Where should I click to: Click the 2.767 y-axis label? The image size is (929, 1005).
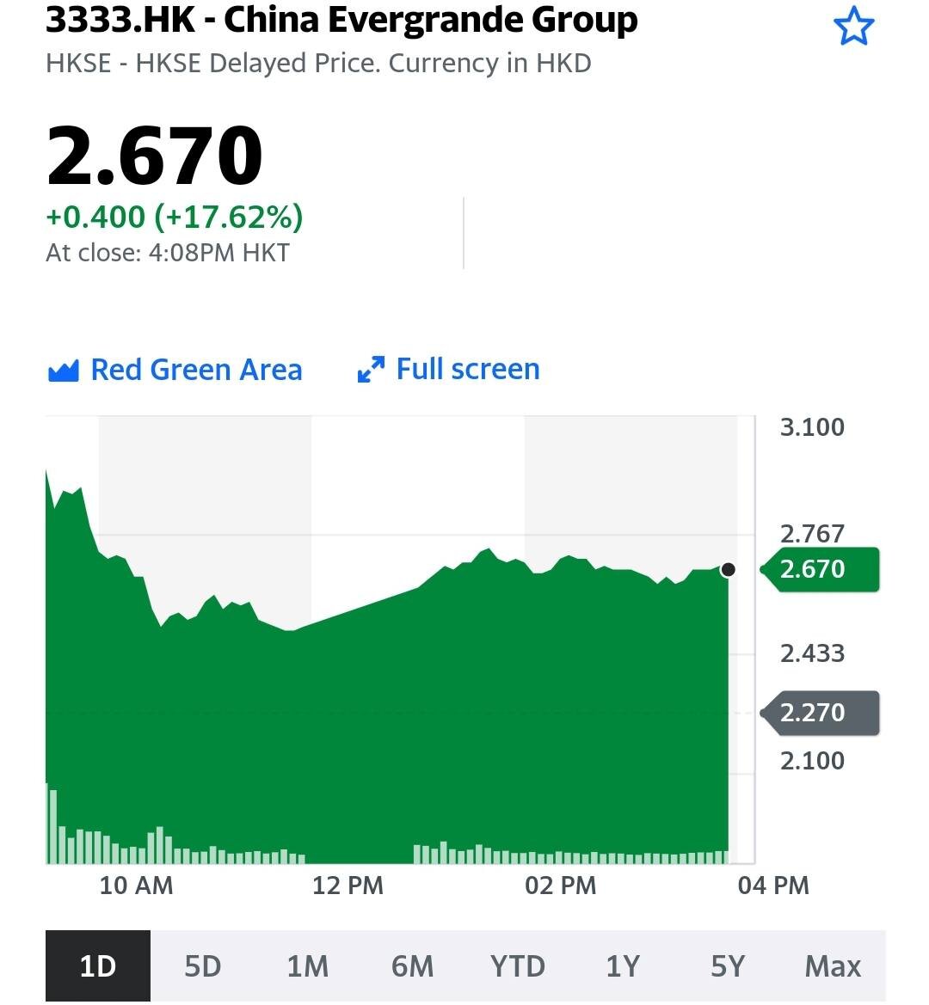click(x=812, y=534)
